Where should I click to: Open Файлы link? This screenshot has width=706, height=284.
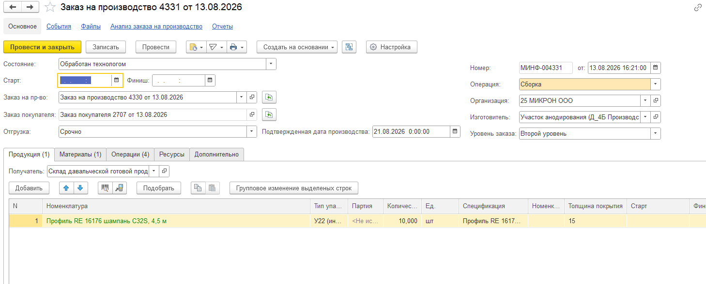pos(91,27)
